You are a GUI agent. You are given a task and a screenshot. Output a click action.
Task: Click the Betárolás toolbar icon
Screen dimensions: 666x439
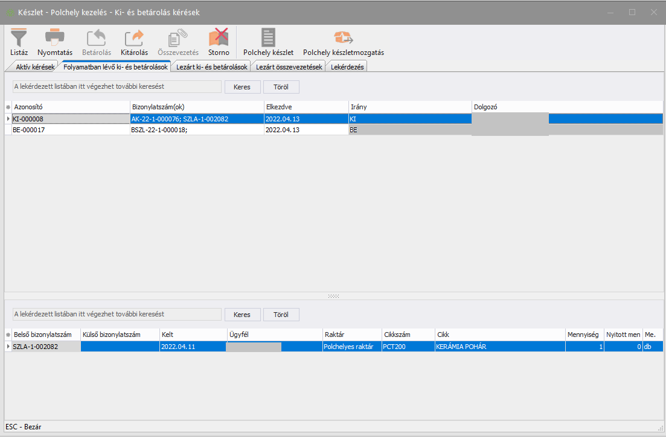(x=97, y=37)
